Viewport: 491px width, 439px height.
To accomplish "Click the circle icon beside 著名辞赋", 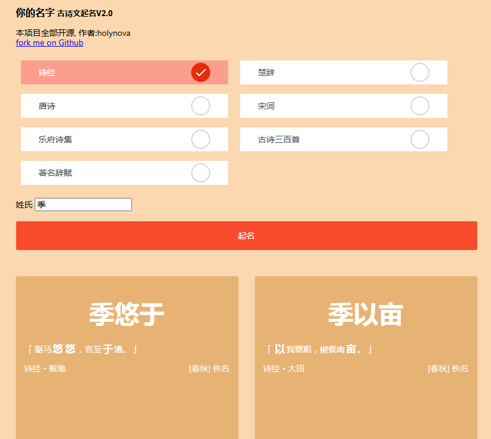I will click(x=201, y=173).
